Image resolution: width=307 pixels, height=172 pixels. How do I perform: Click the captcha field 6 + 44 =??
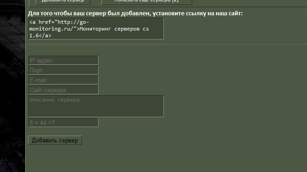point(63,123)
